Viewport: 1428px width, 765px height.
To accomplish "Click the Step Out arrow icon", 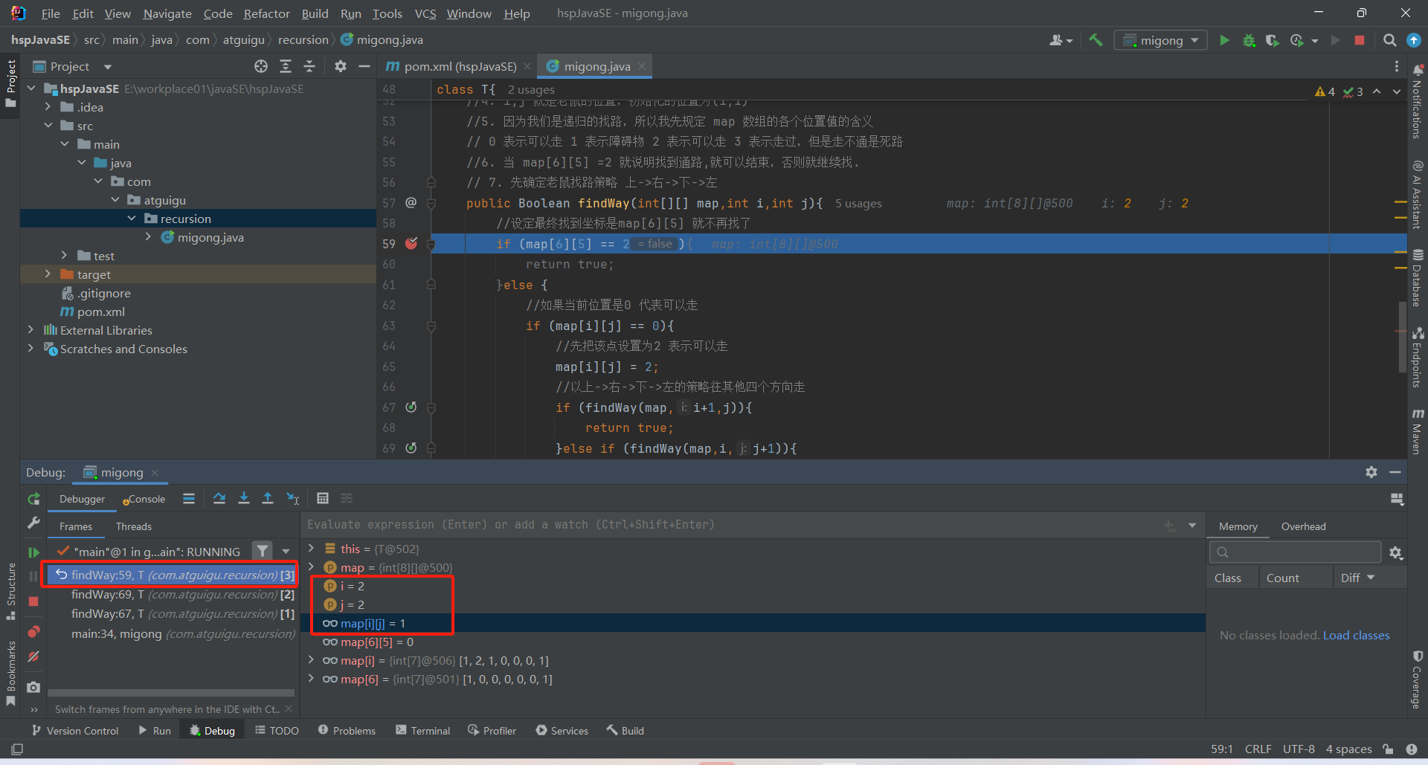I will (268, 499).
